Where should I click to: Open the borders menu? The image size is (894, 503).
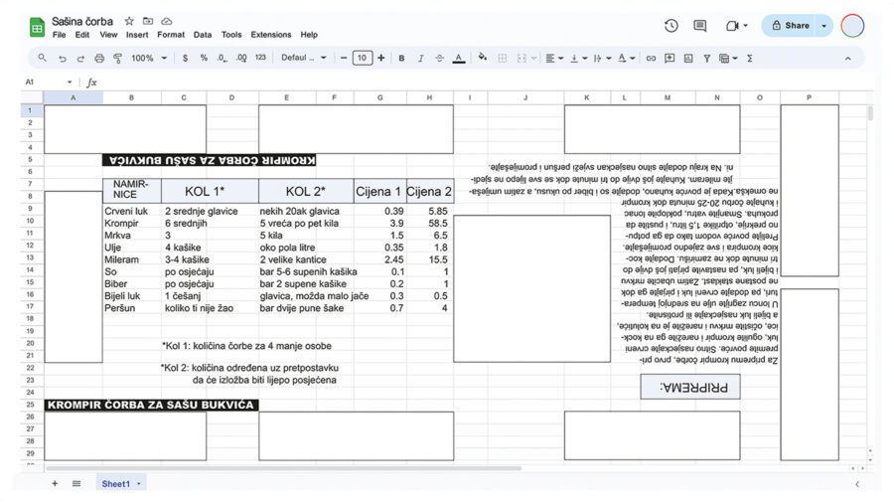point(503,59)
